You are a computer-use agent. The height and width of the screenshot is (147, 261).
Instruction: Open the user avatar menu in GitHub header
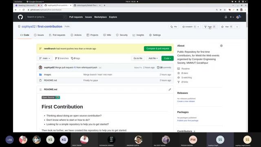[x=239, y=17]
